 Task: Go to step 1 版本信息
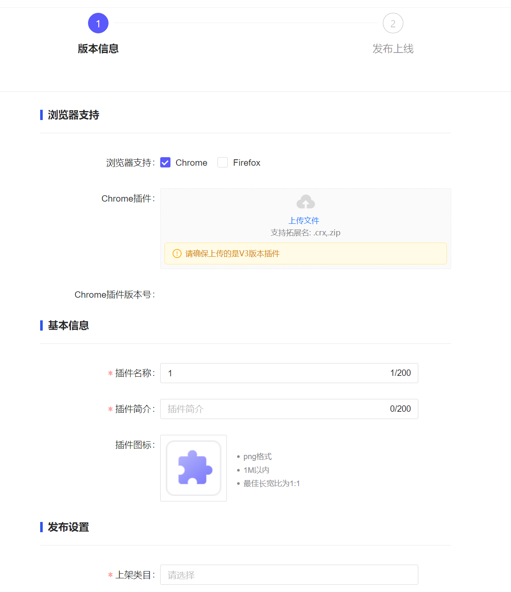pyautogui.click(x=98, y=23)
